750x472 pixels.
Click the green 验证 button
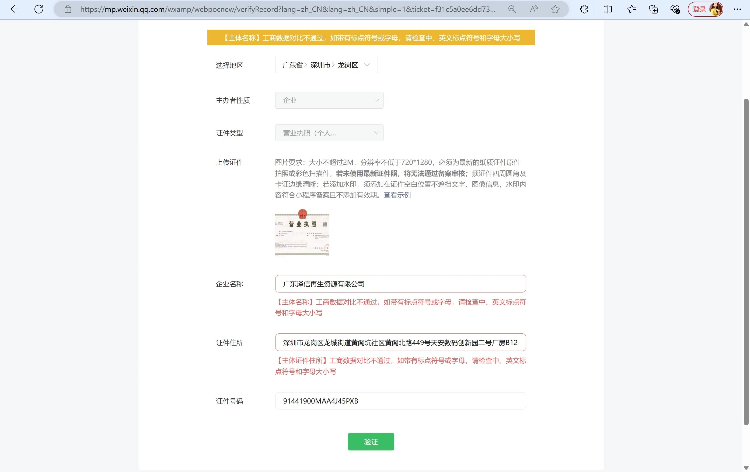point(371,442)
